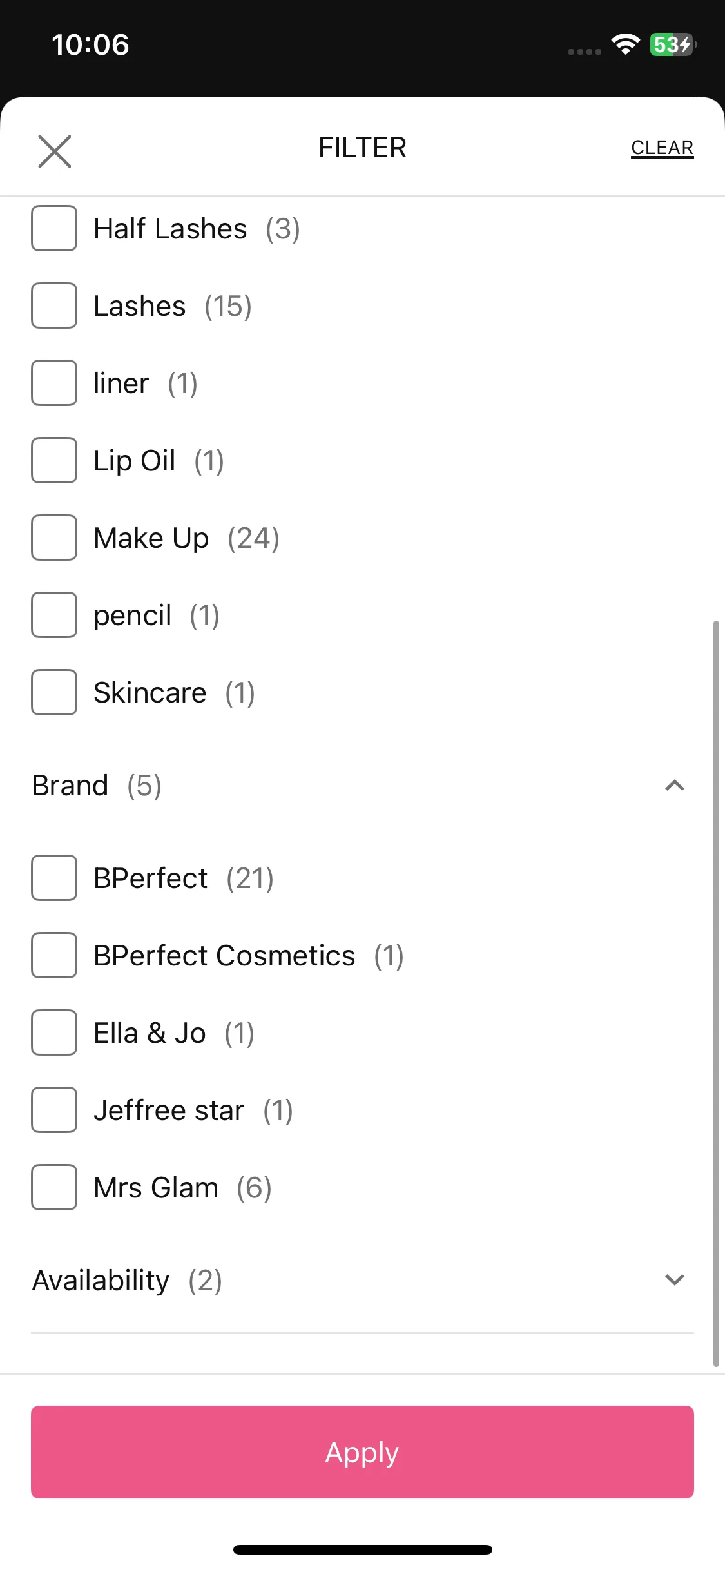Click the CLEAR link
725x1570 pixels.
click(662, 148)
